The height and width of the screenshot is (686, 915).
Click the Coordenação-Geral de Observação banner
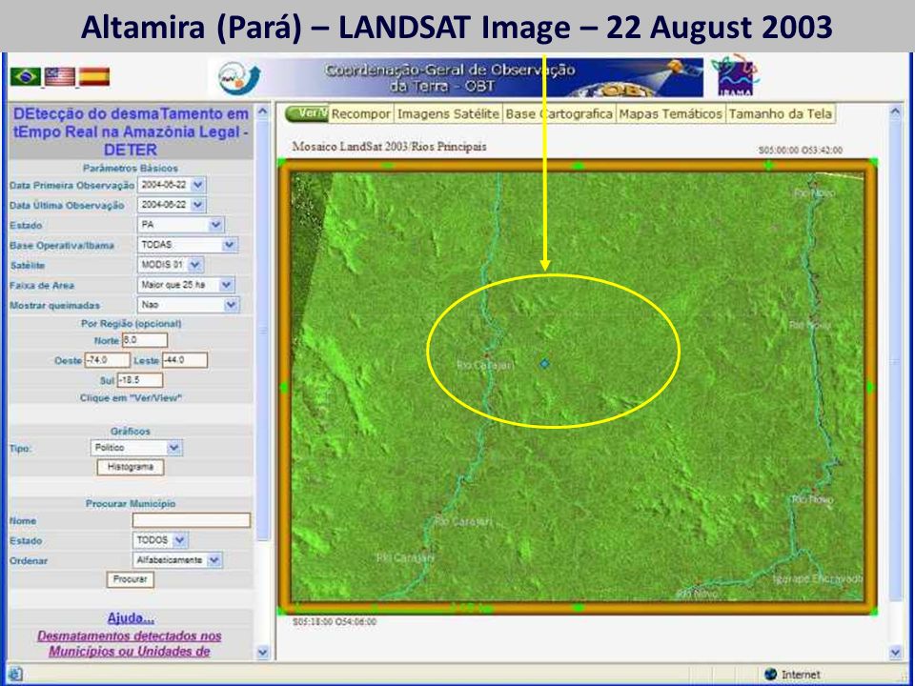click(456, 77)
